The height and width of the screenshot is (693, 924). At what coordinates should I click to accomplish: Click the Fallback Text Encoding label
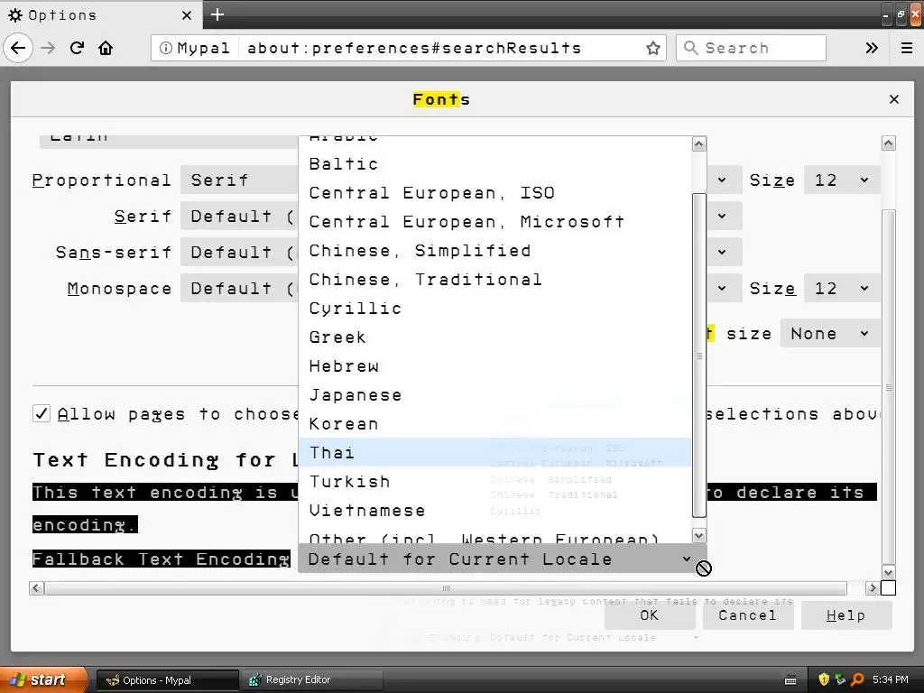tap(161, 559)
